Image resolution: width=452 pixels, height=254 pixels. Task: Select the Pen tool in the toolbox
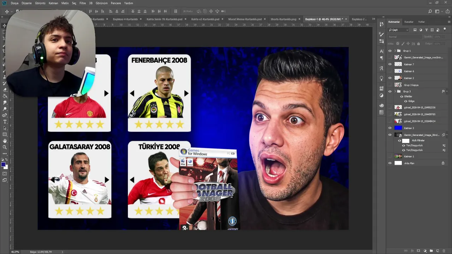pyautogui.click(x=5, y=115)
